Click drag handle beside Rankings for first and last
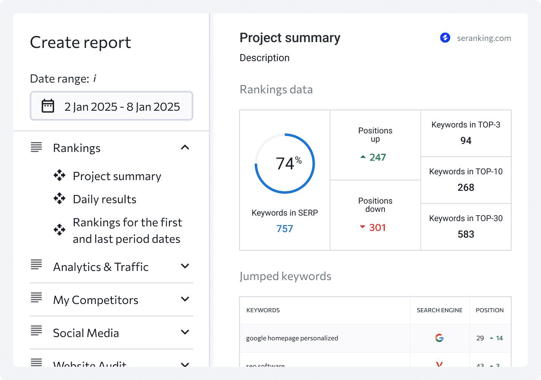 pos(59,230)
